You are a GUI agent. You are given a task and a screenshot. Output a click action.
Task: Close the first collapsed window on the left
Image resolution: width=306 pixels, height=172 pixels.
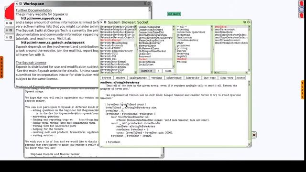[x=7, y=23]
